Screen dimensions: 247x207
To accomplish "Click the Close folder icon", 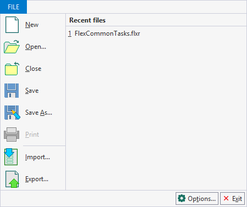I will tap(12, 69).
